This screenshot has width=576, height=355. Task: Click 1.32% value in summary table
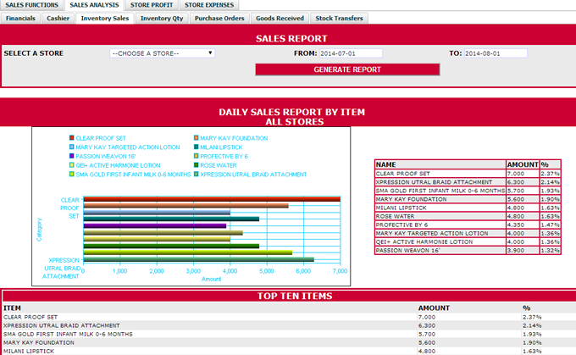click(550, 250)
